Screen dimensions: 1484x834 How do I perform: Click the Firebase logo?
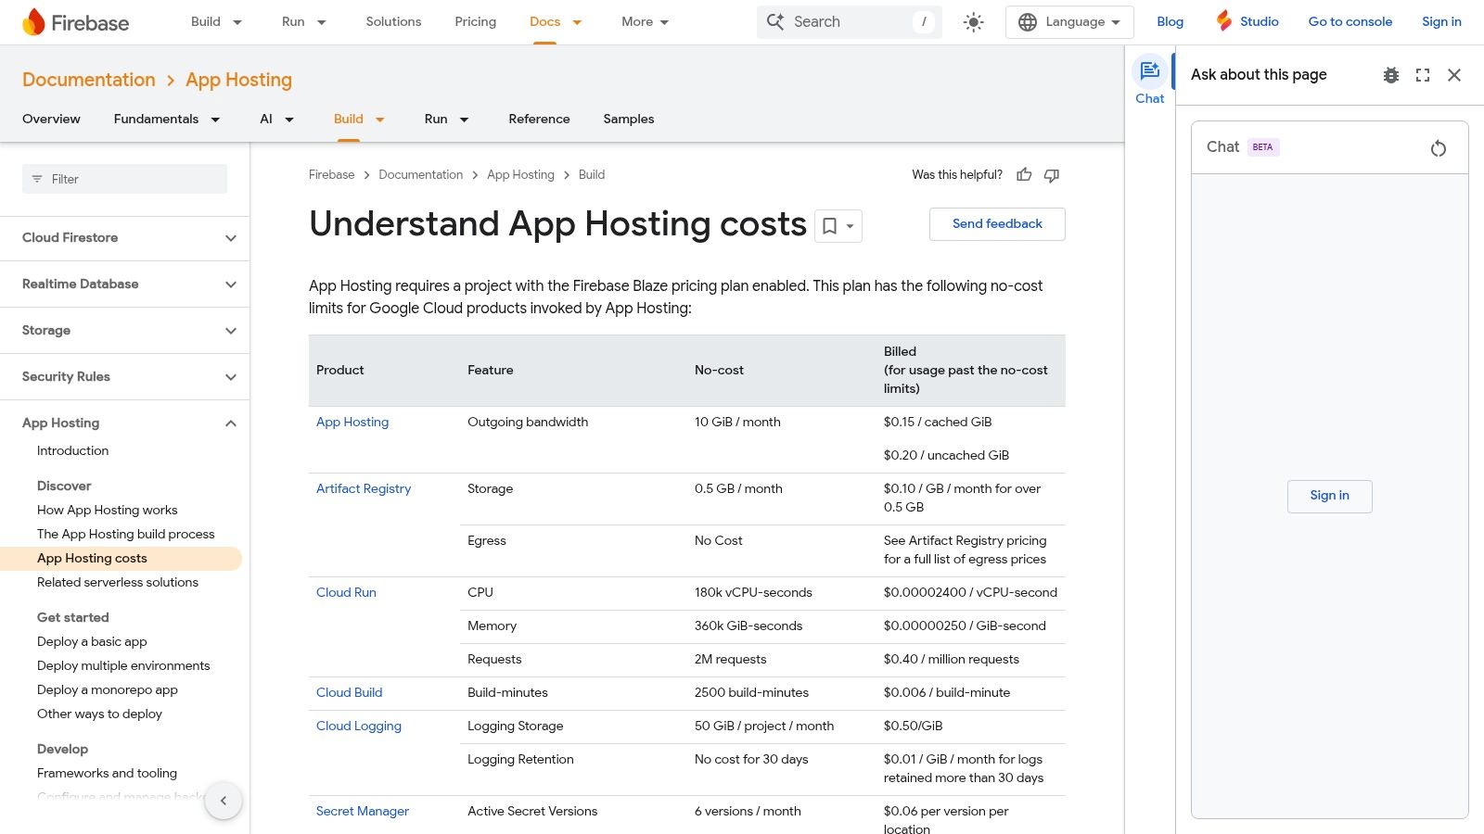pos(74,21)
